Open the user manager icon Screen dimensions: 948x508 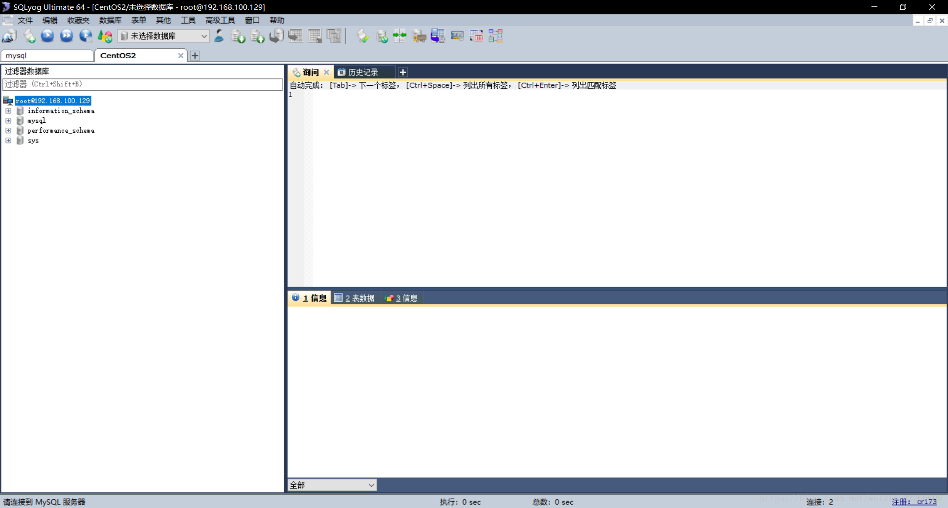coord(219,36)
